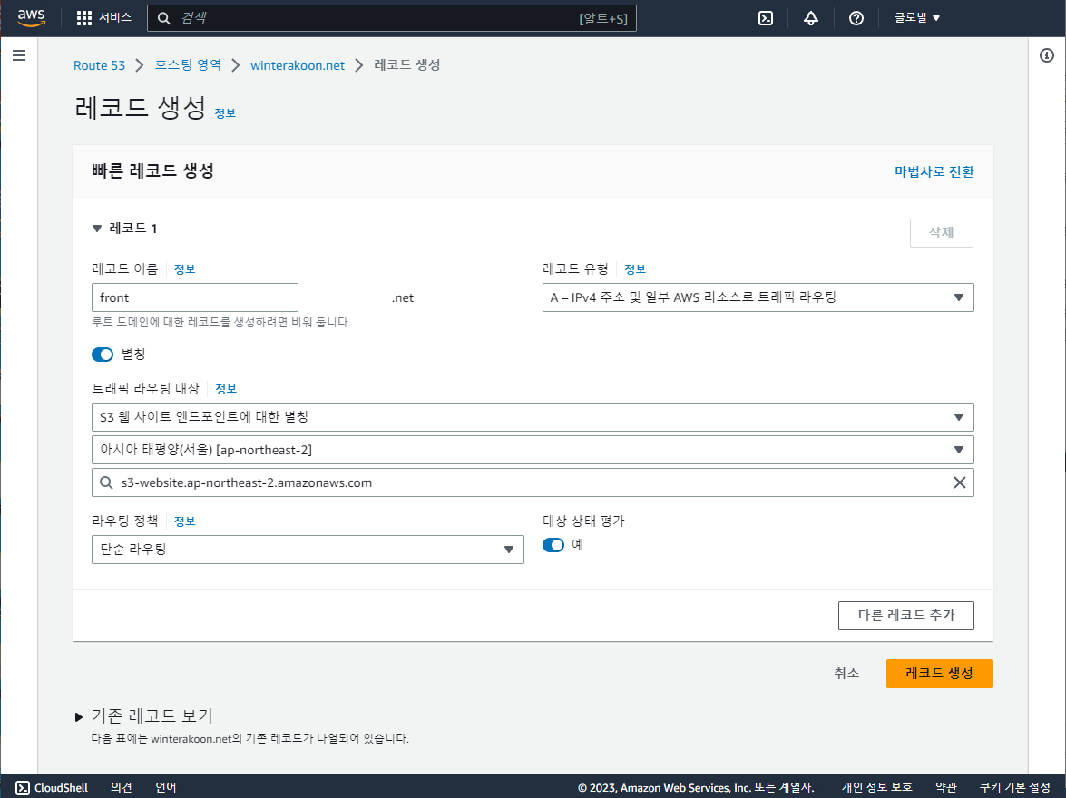
Task: Click 정보 link beside 트래픽 라우팅 대상
Action: (x=226, y=389)
